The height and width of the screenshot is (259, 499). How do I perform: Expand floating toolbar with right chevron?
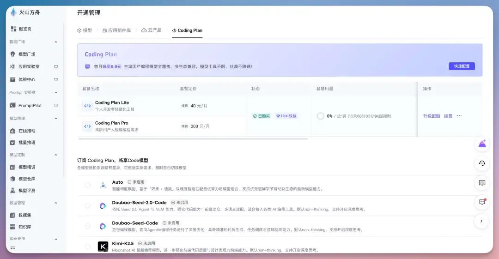point(481,221)
